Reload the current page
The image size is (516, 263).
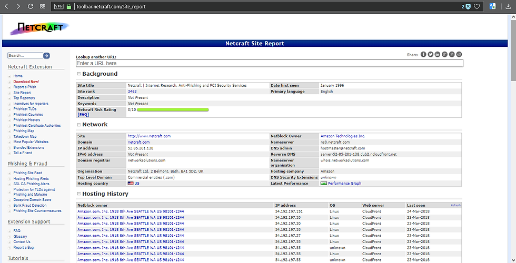(31, 6)
